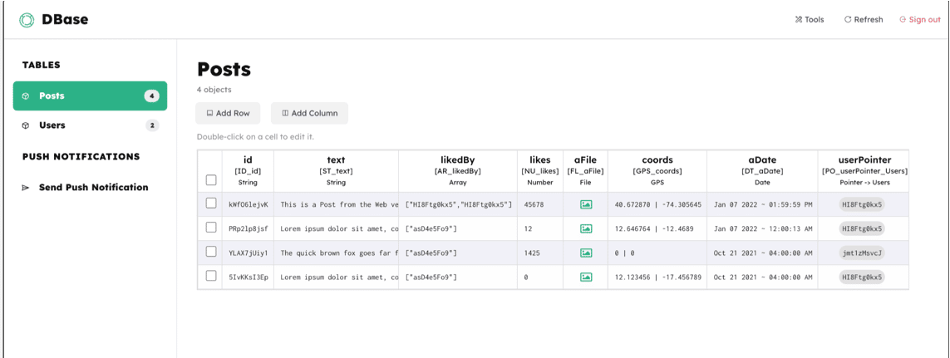The height and width of the screenshot is (358, 950).
Task: Add a new column to Posts
Action: click(x=309, y=113)
